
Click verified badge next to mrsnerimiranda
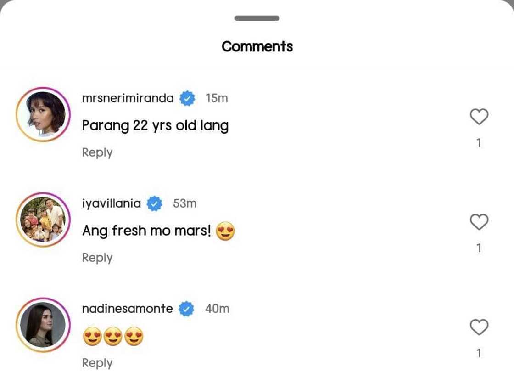[x=187, y=98]
